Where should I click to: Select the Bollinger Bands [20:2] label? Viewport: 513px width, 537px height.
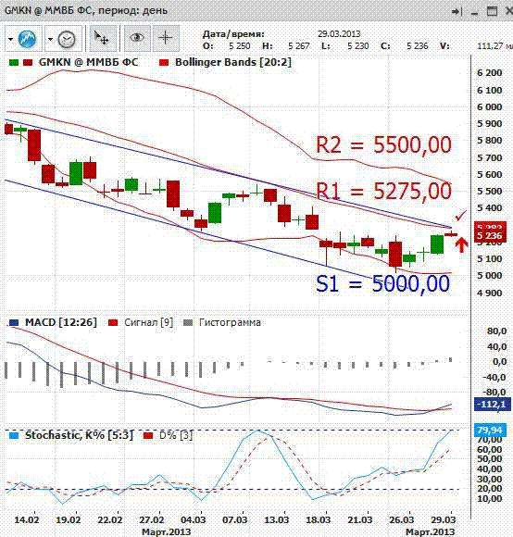(x=233, y=62)
